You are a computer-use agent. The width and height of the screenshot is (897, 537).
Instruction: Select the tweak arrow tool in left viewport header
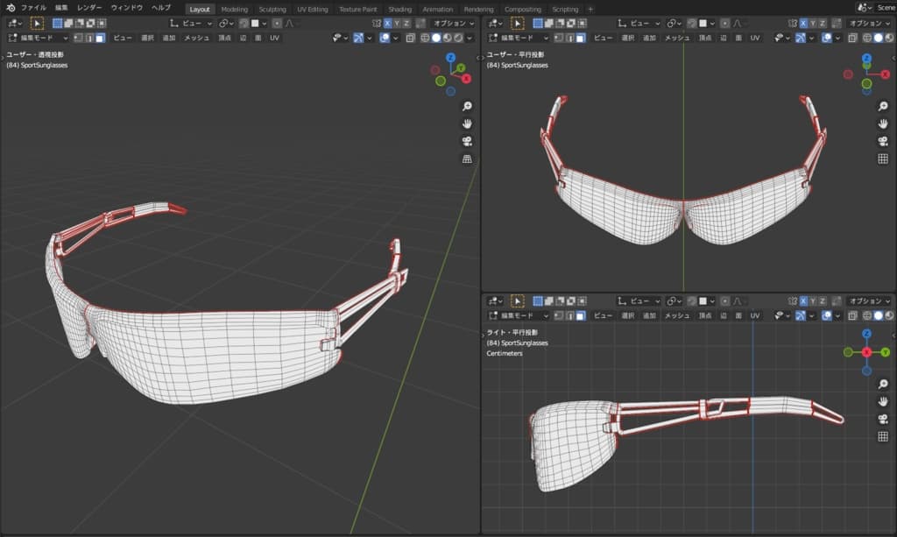(x=37, y=23)
